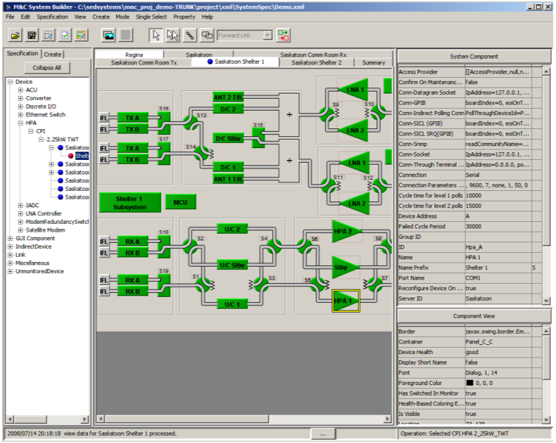Select the U/C 1 block
The image size is (556, 443).
(x=232, y=304)
